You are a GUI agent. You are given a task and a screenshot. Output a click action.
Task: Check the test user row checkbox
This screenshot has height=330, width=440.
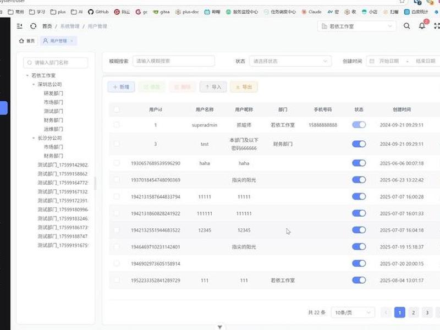pyautogui.click(x=117, y=144)
